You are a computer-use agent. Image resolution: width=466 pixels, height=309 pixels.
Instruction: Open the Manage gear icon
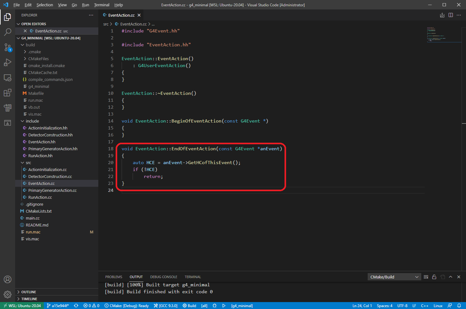point(8,295)
